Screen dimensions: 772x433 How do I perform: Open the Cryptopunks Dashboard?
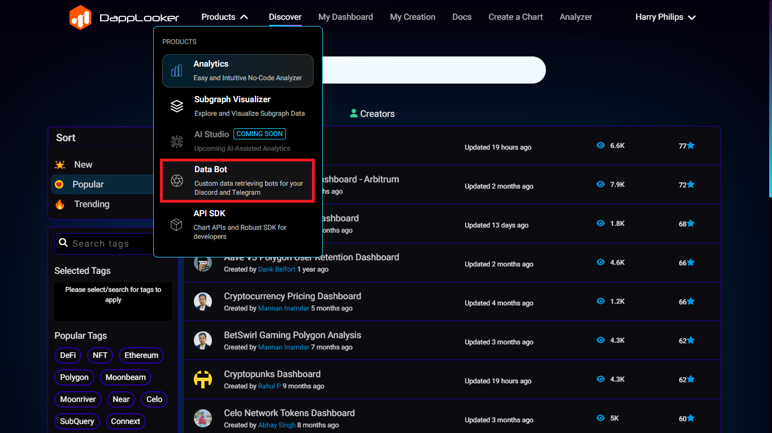[272, 374]
